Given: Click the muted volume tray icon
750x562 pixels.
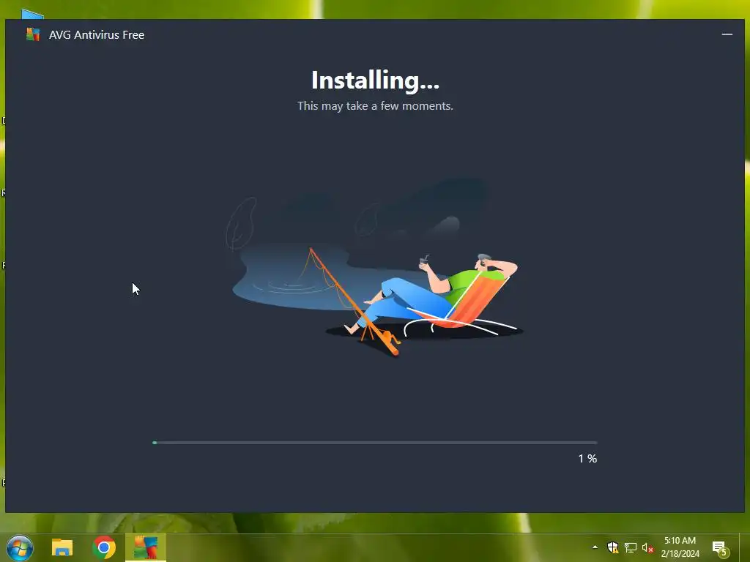Looking at the screenshot, I should (x=647, y=547).
